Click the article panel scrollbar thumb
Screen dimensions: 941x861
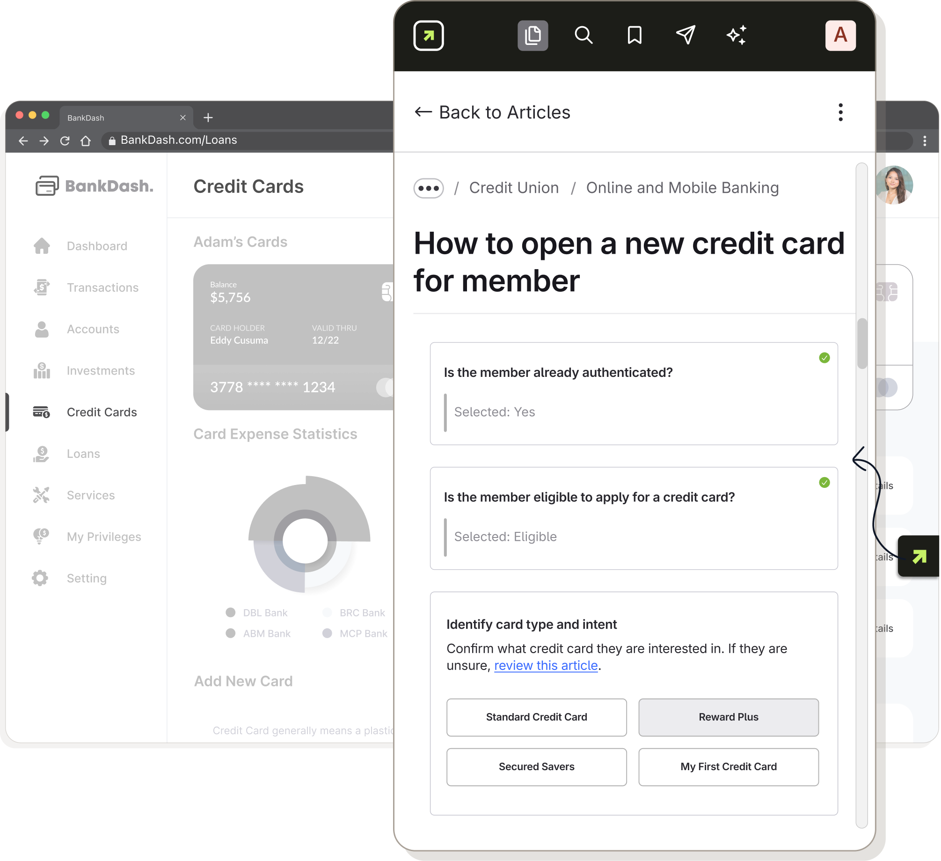click(x=862, y=344)
